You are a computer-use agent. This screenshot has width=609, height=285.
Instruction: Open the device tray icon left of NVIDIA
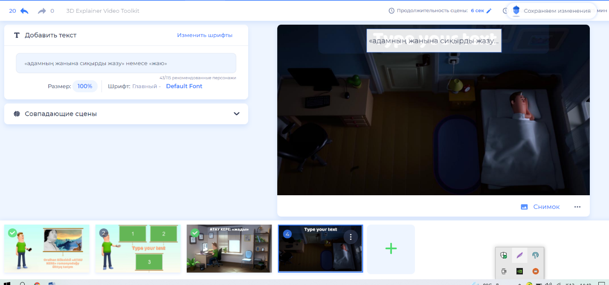504,271
